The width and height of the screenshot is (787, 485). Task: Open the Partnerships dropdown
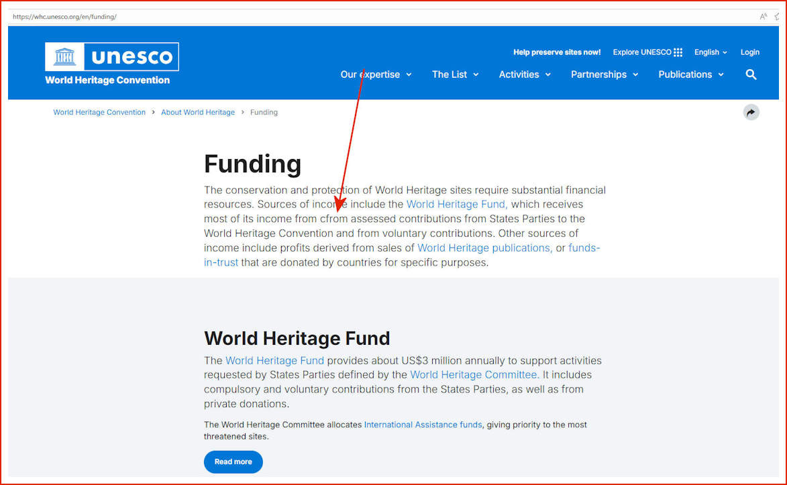(x=605, y=75)
